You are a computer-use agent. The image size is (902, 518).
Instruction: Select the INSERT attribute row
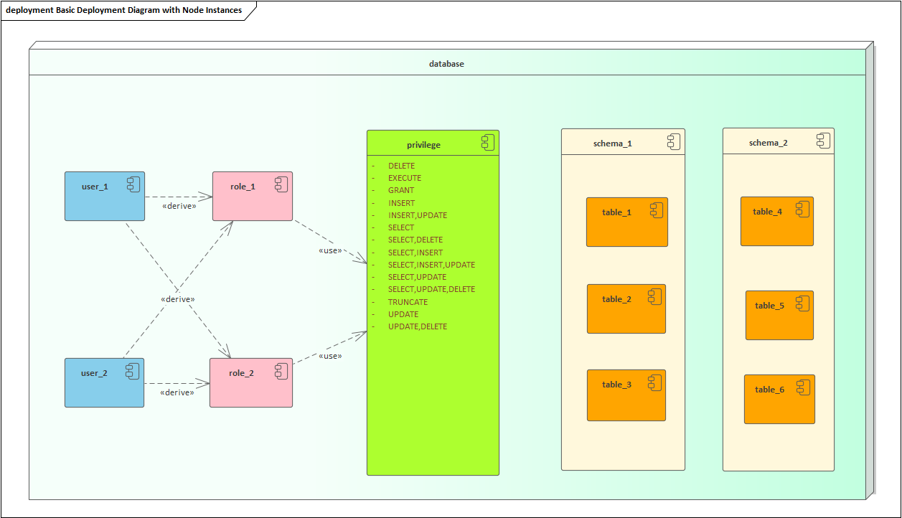point(401,203)
